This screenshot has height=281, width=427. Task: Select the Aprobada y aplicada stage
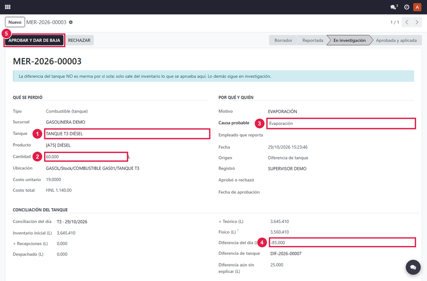pyautogui.click(x=396, y=40)
